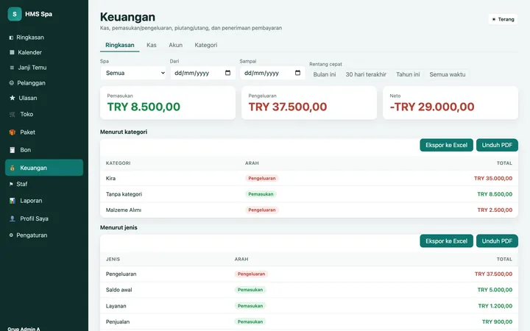530x331 pixels.
Task: Open Janji Temu via its list icon
Action: tap(12, 68)
